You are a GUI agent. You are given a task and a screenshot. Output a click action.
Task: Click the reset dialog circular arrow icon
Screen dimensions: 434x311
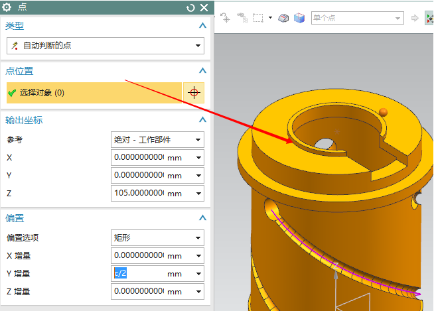[x=191, y=8]
